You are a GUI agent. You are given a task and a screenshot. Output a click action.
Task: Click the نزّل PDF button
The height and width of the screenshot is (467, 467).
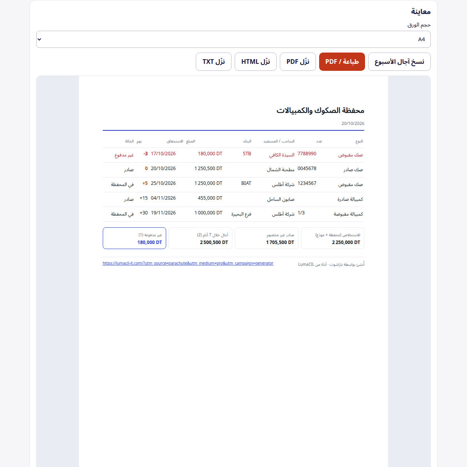(x=298, y=62)
